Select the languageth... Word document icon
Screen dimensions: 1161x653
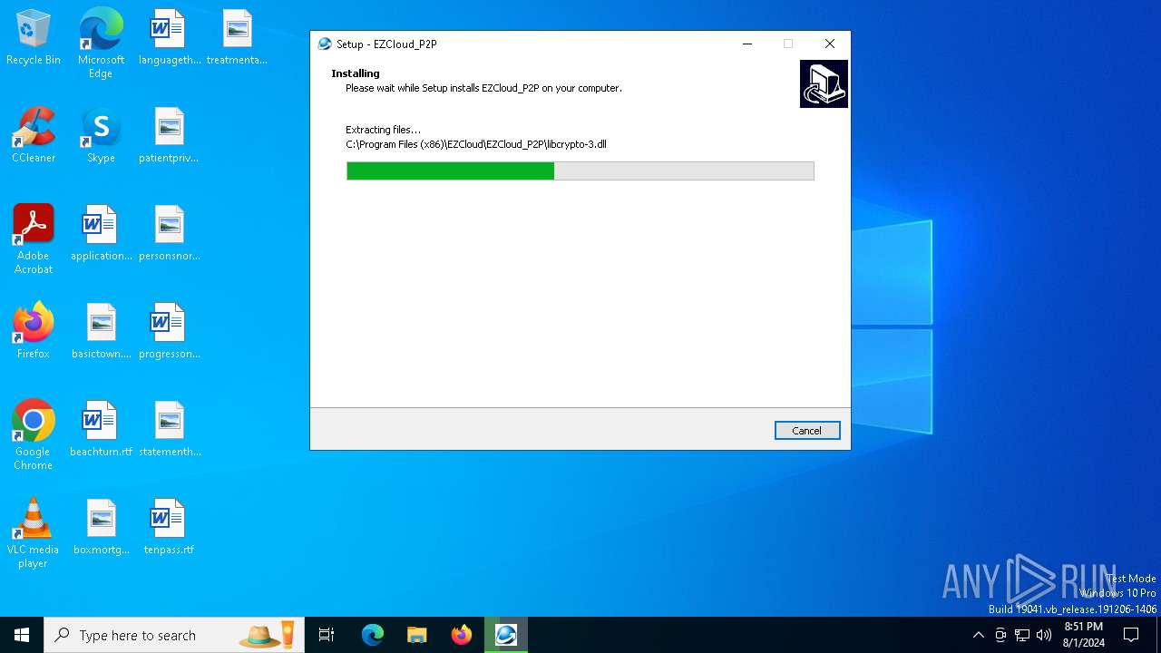coord(170,38)
